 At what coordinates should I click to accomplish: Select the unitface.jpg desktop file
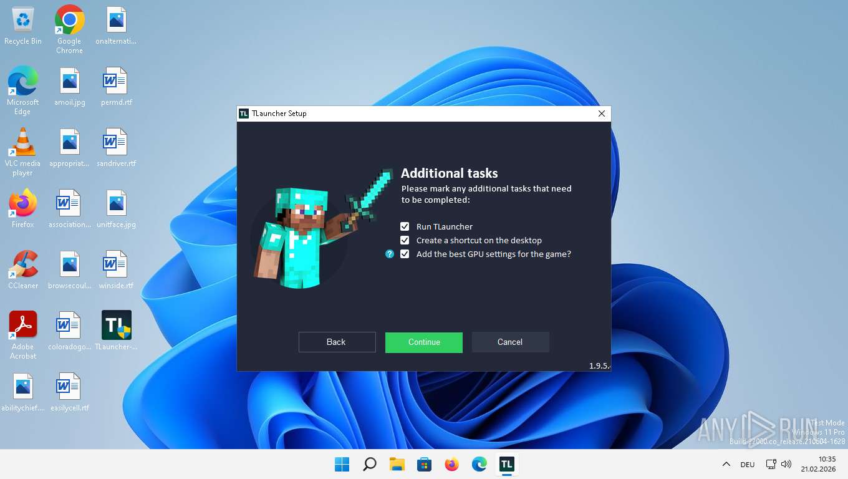click(x=116, y=210)
